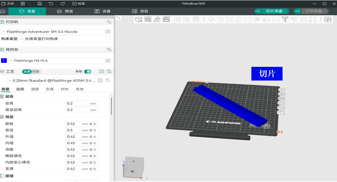337x182 pixels.
Task: Click the 缺省 line width field
Action: coord(82,124)
